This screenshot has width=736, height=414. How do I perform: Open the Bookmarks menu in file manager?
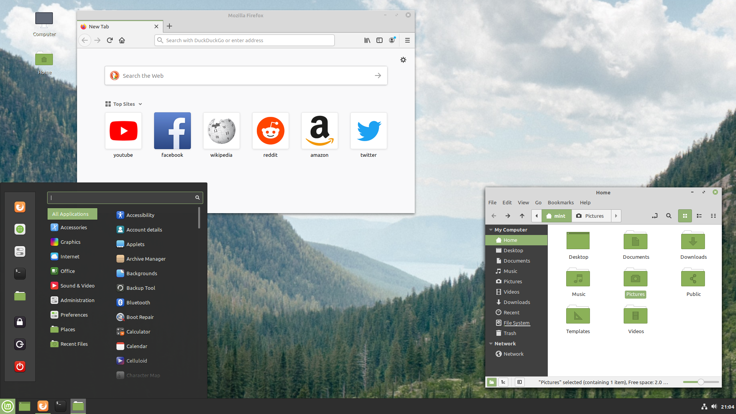click(560, 202)
